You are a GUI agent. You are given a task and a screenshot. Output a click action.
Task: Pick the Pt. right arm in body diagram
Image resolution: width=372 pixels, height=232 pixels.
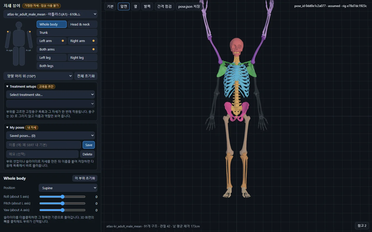pyautogui.click(x=8, y=39)
